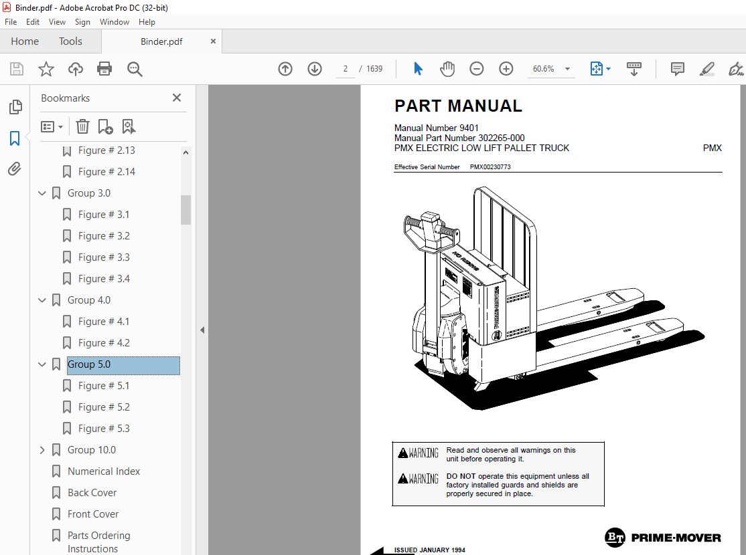Go to the previous page
This screenshot has width=746, height=555.
tap(285, 69)
